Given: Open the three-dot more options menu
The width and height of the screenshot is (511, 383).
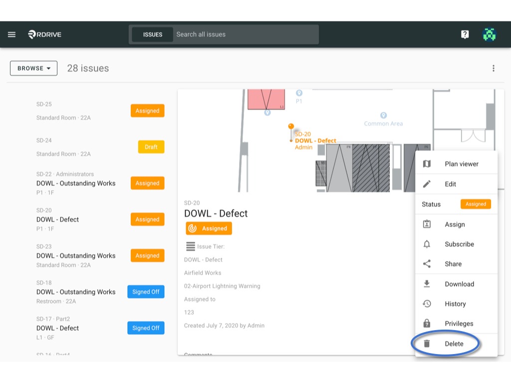Looking at the screenshot, I should point(494,68).
